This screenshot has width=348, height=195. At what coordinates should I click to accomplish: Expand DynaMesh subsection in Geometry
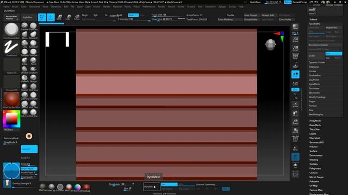[314, 84]
